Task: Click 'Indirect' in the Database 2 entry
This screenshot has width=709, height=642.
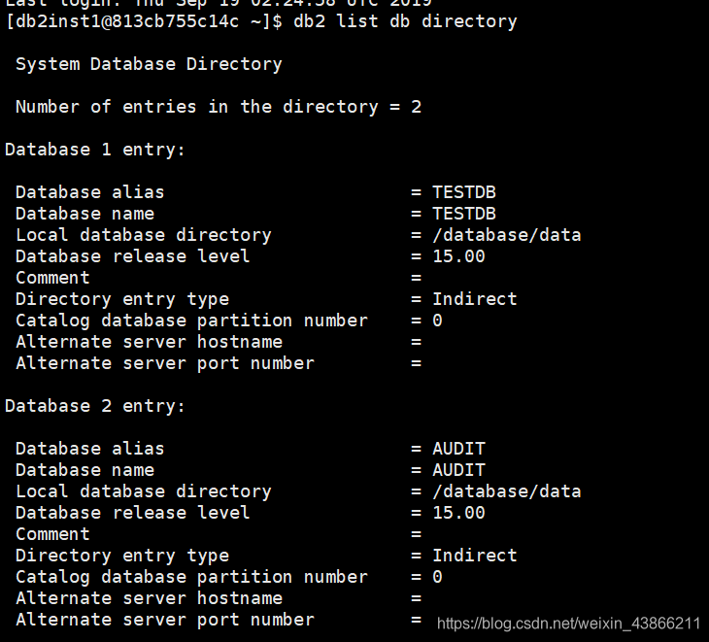Action: click(x=474, y=556)
